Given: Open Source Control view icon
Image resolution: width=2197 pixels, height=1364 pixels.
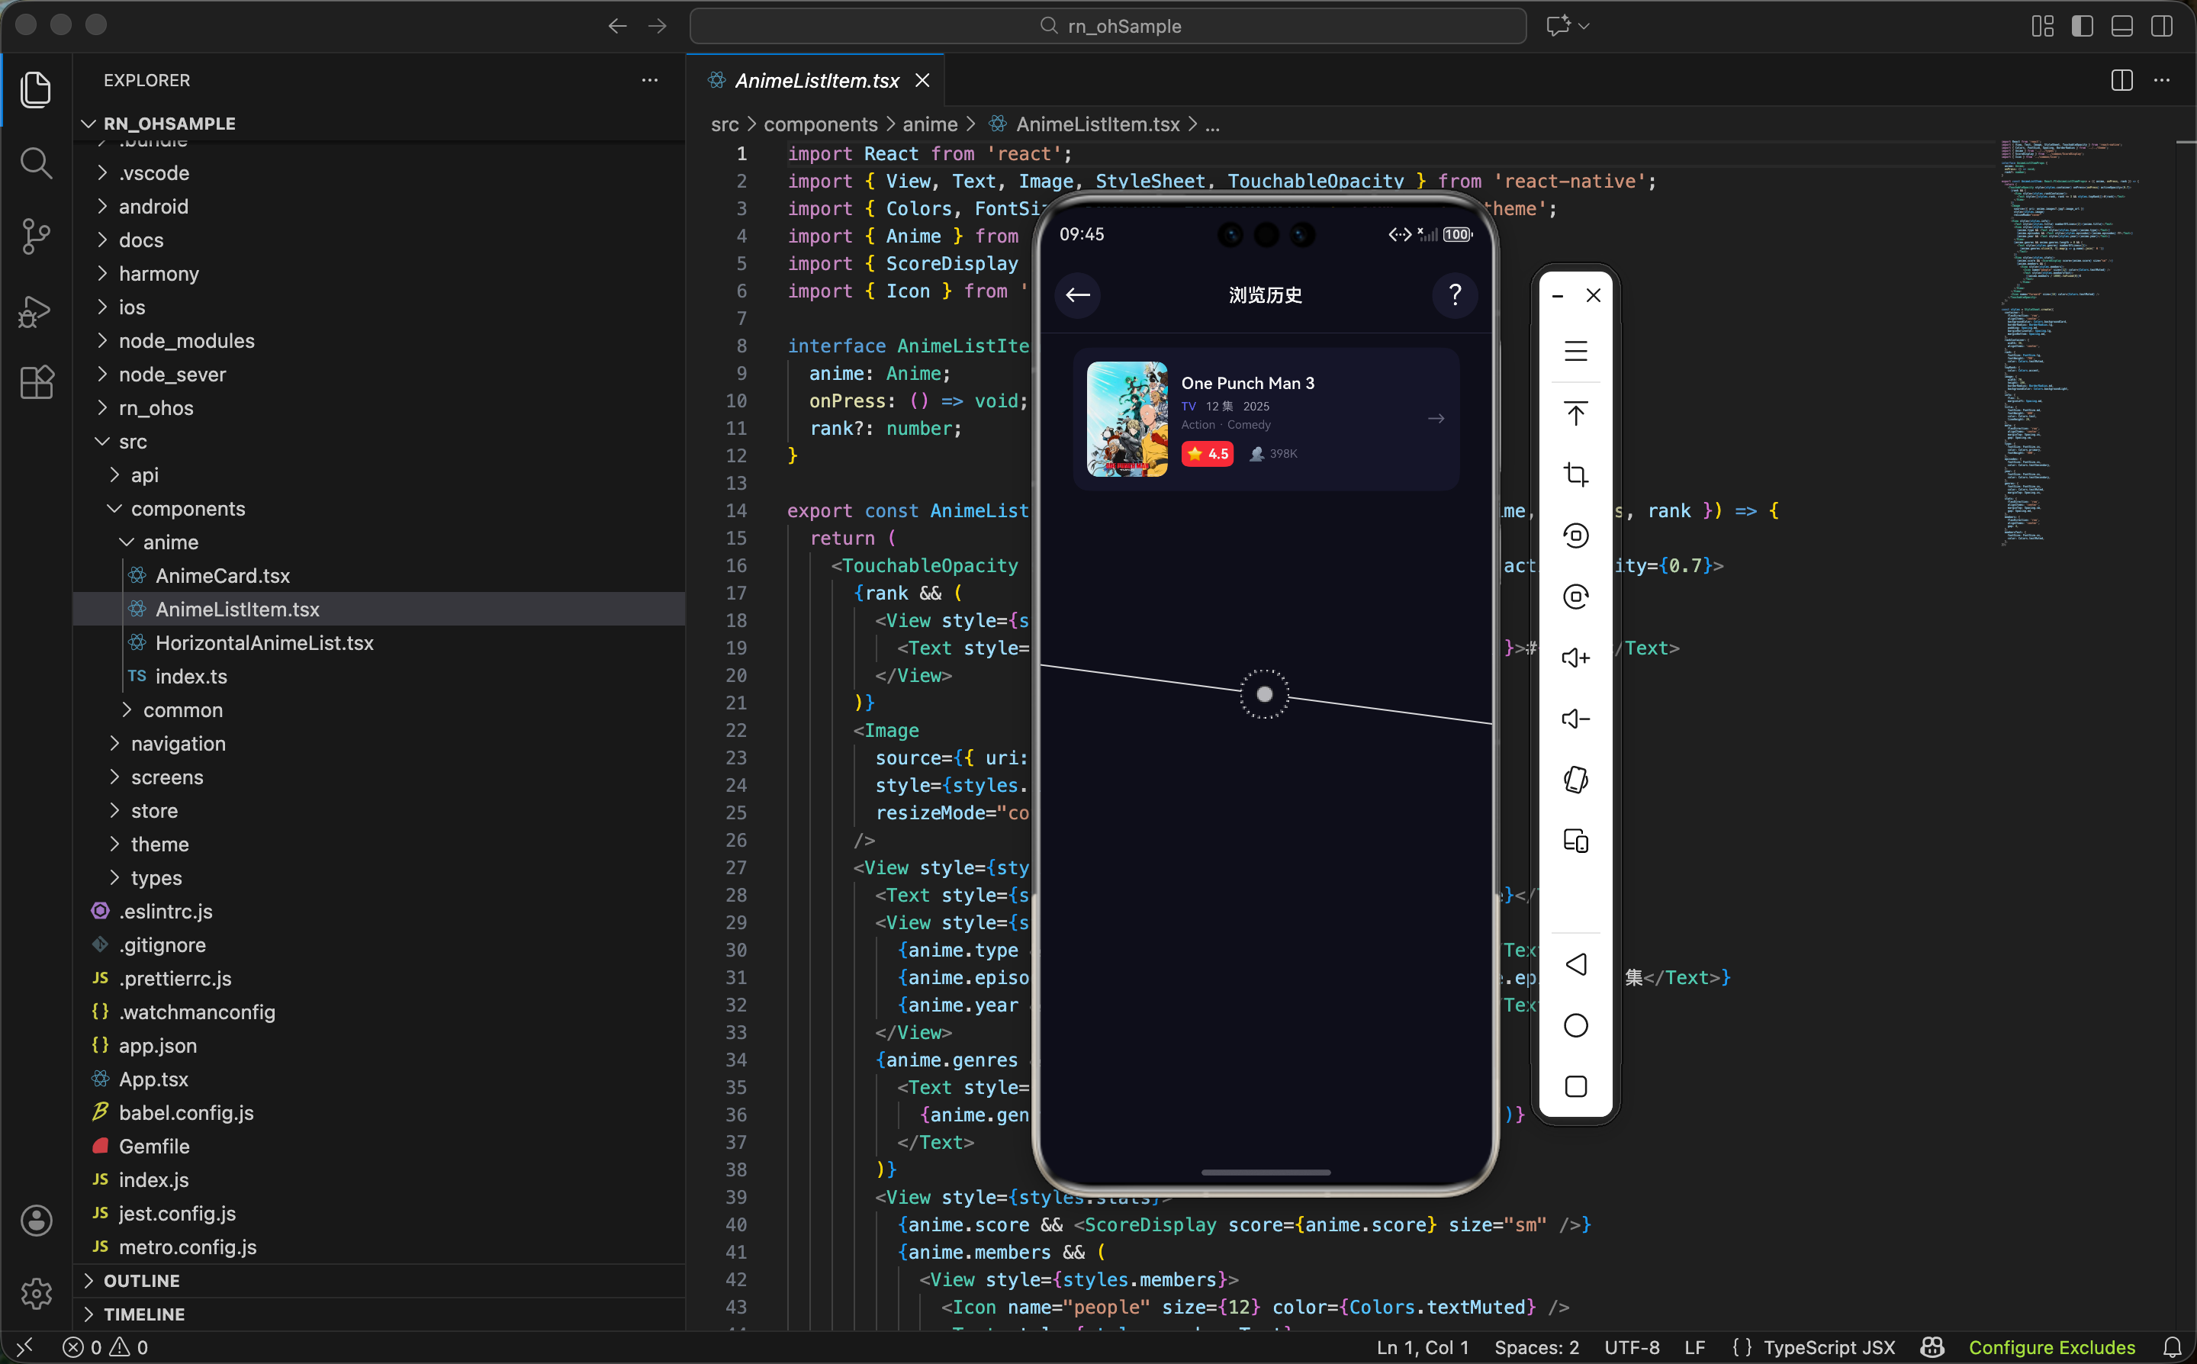Looking at the screenshot, I should pos(36,236).
